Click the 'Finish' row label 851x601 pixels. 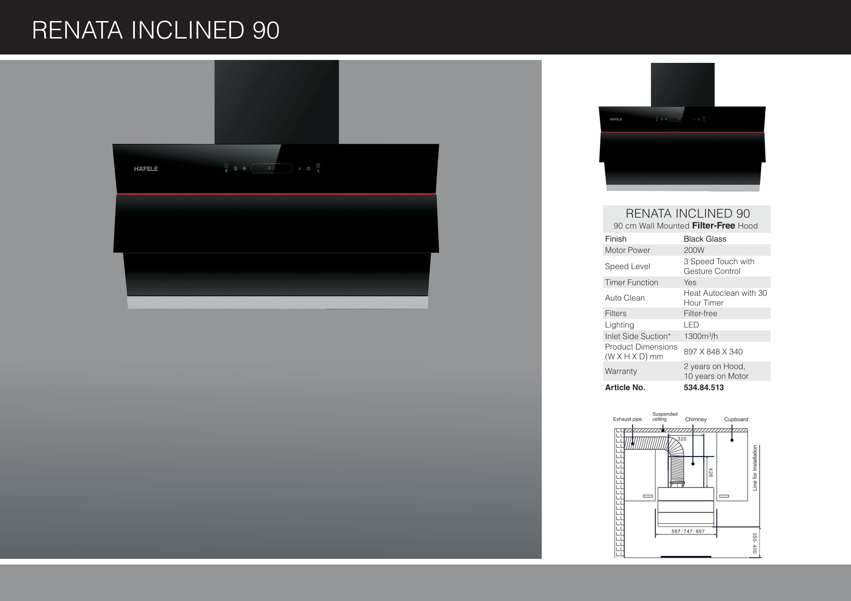coord(616,239)
